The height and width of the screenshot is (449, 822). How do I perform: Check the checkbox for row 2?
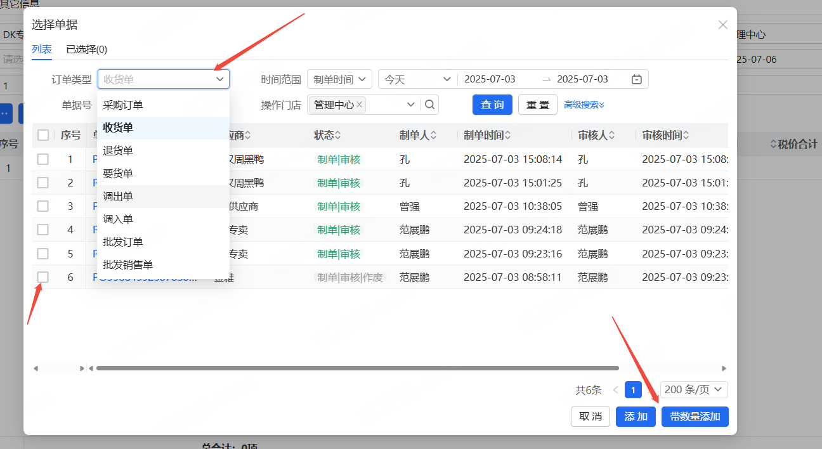42,183
